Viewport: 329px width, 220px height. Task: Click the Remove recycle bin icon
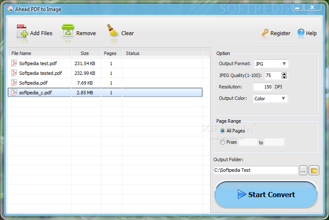[x=68, y=30]
